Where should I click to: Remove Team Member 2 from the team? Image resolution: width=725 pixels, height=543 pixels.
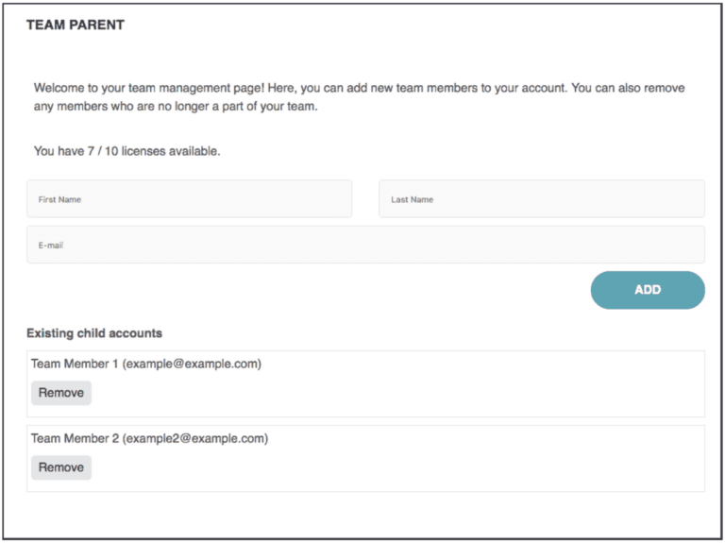61,467
